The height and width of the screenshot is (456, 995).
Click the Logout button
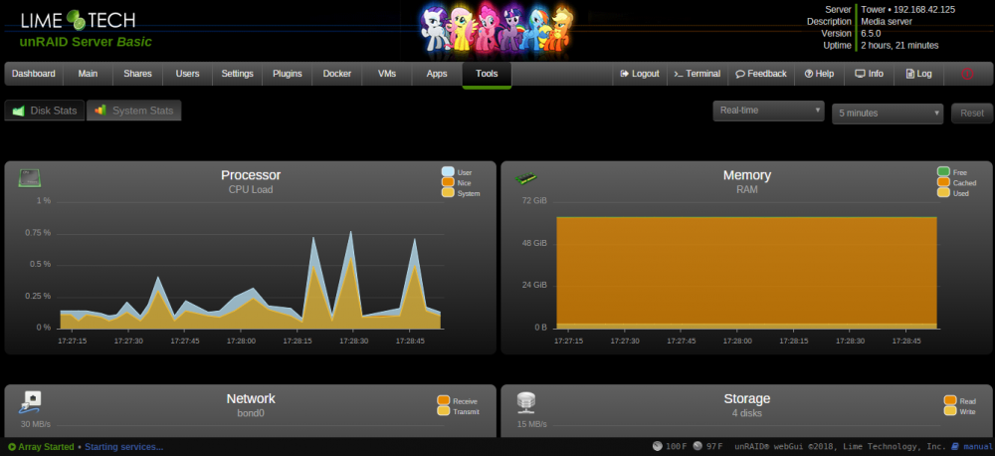pyautogui.click(x=640, y=74)
